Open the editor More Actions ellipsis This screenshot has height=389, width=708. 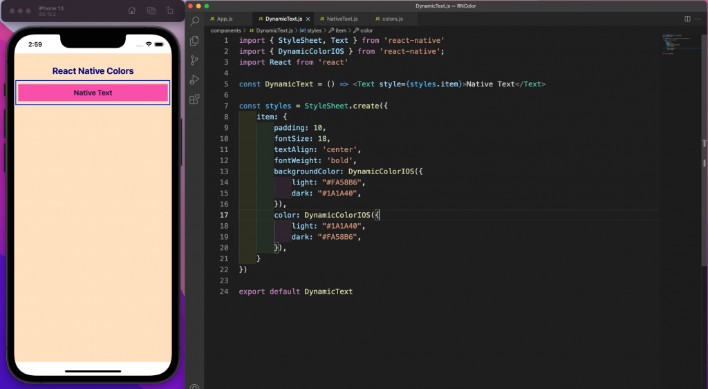click(698, 19)
